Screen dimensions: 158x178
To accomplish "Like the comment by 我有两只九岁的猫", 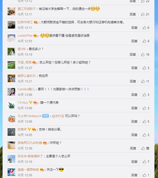I will tap(145, 148).
